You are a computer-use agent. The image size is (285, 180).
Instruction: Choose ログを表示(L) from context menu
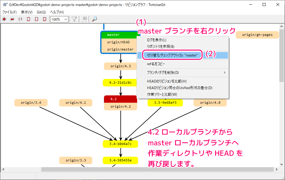(x=183, y=40)
